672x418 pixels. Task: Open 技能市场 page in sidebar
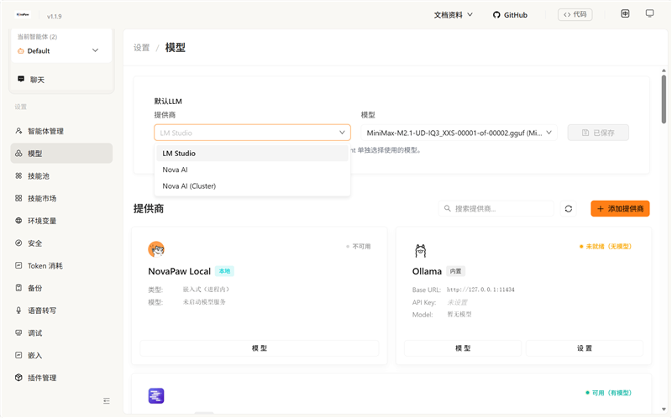pos(61,198)
